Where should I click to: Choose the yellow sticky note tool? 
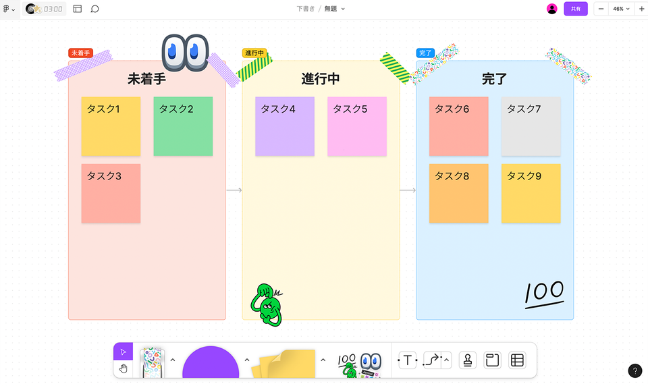pyautogui.click(x=284, y=363)
